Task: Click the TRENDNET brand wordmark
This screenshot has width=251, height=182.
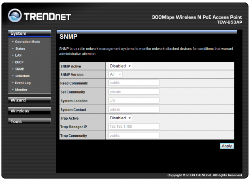Action: (47, 17)
